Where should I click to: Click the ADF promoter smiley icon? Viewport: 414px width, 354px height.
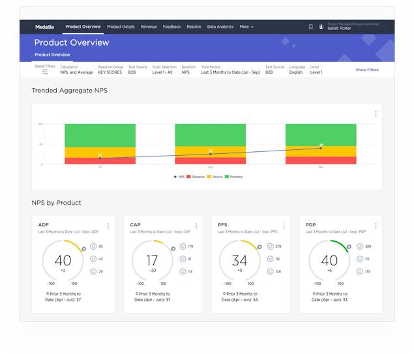[93, 246]
